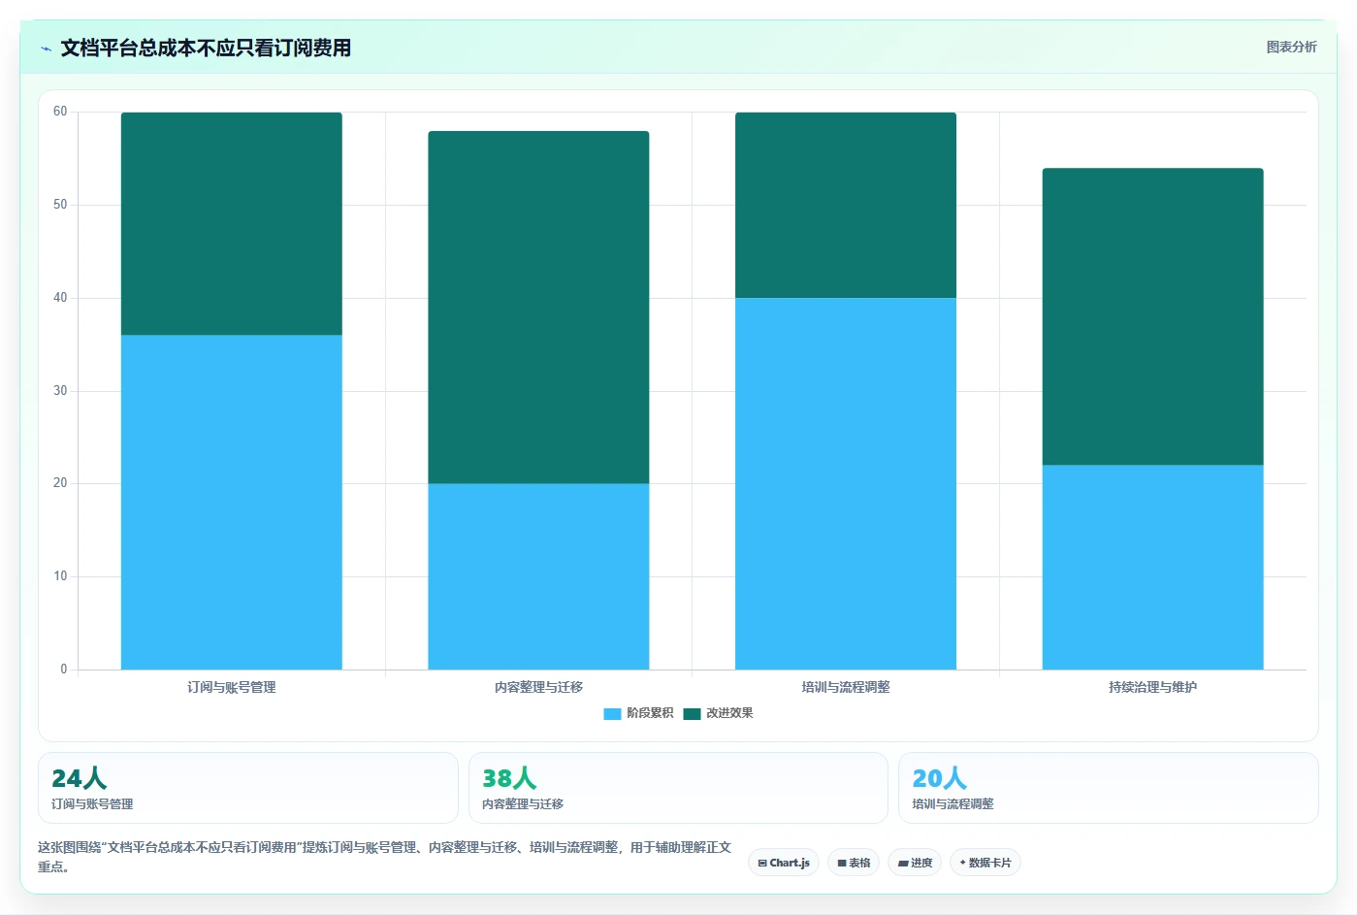Open the 38人 data card
Screen dimensions: 1357x915
click(678, 788)
